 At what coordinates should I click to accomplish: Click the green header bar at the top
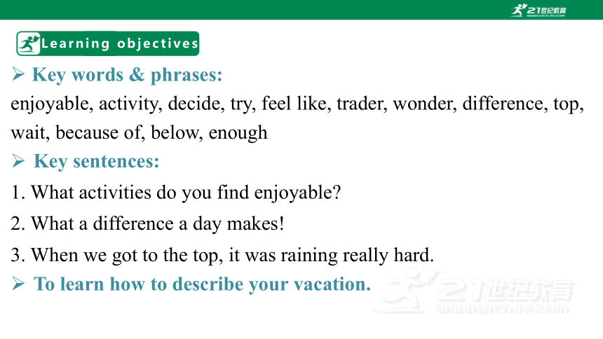tap(301, 10)
